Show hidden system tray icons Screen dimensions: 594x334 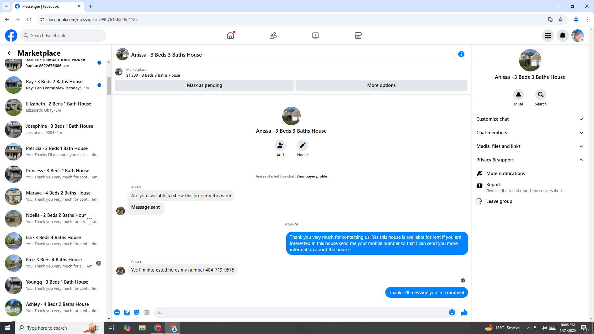click(529, 328)
